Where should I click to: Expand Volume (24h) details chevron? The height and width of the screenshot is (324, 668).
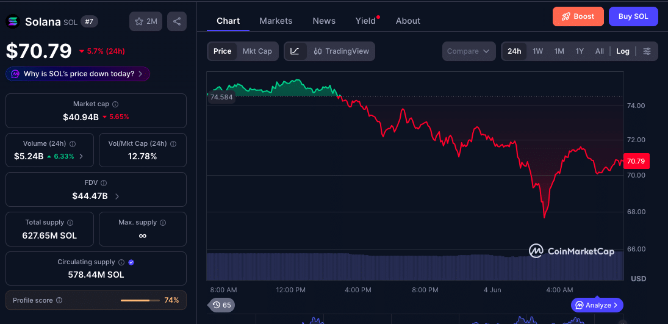click(x=81, y=156)
